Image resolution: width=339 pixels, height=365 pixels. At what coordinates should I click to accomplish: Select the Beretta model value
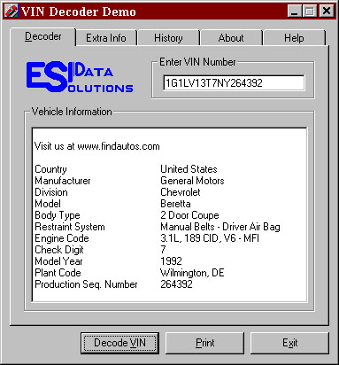click(x=175, y=204)
